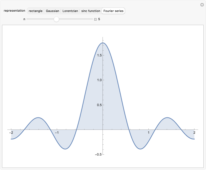Click the 'n' label beside the slider

pyautogui.click(x=24, y=19)
